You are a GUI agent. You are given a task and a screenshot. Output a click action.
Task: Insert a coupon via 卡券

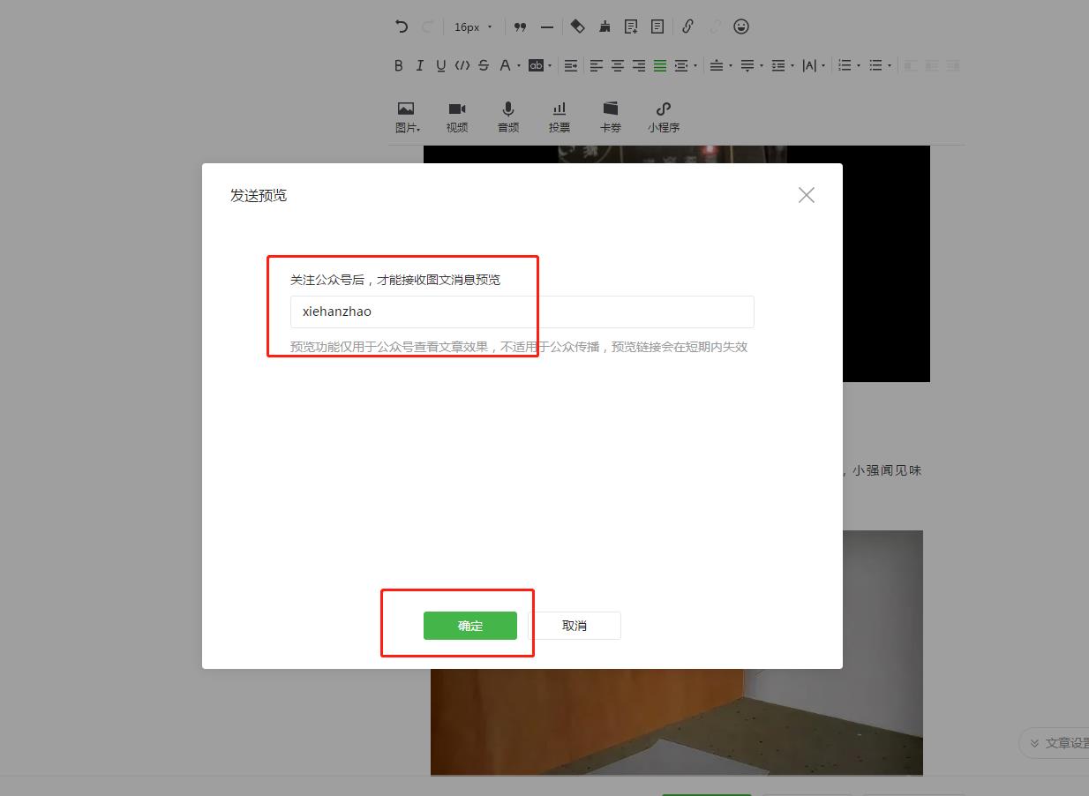611,116
